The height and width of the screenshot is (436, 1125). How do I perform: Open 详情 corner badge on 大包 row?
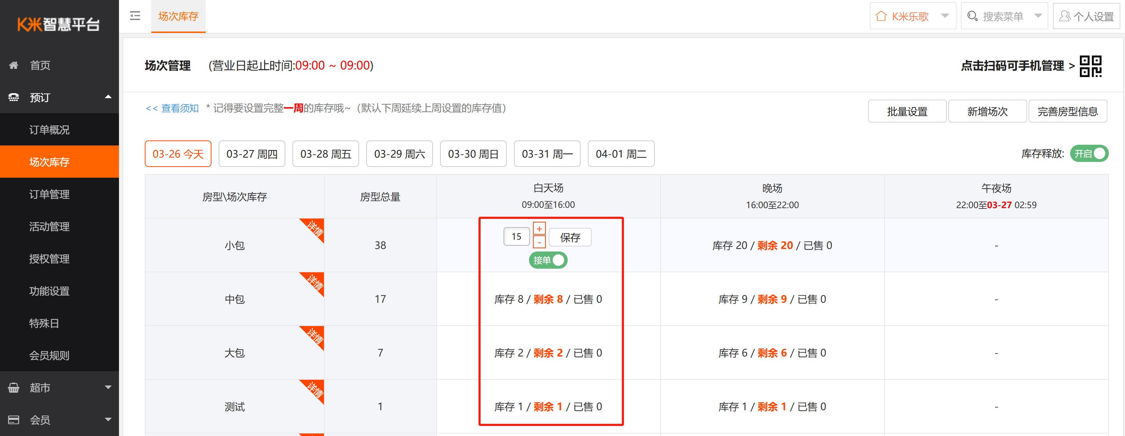coord(315,335)
